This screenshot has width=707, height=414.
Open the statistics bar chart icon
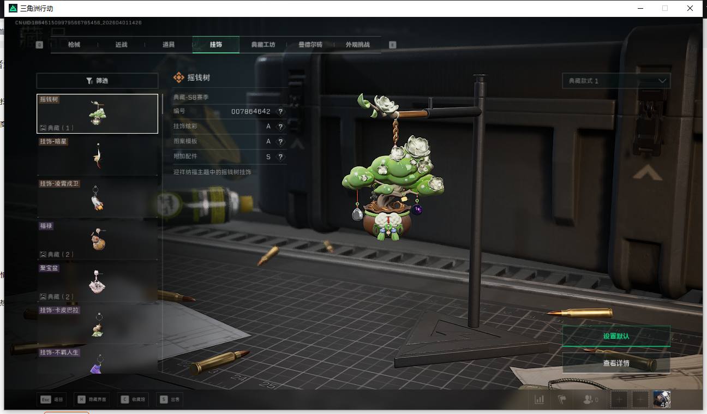point(540,399)
